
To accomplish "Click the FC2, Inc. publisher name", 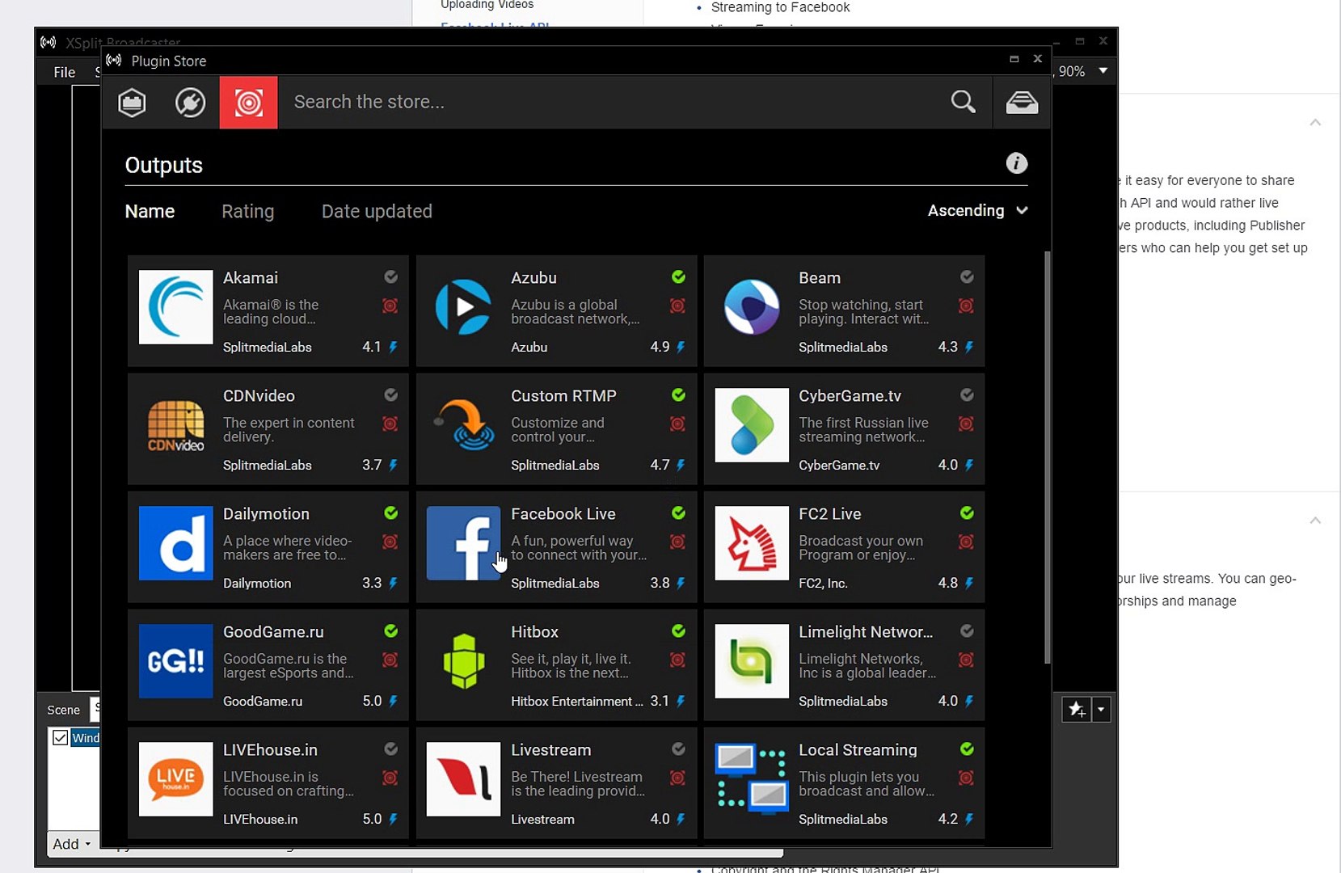I will click(823, 583).
